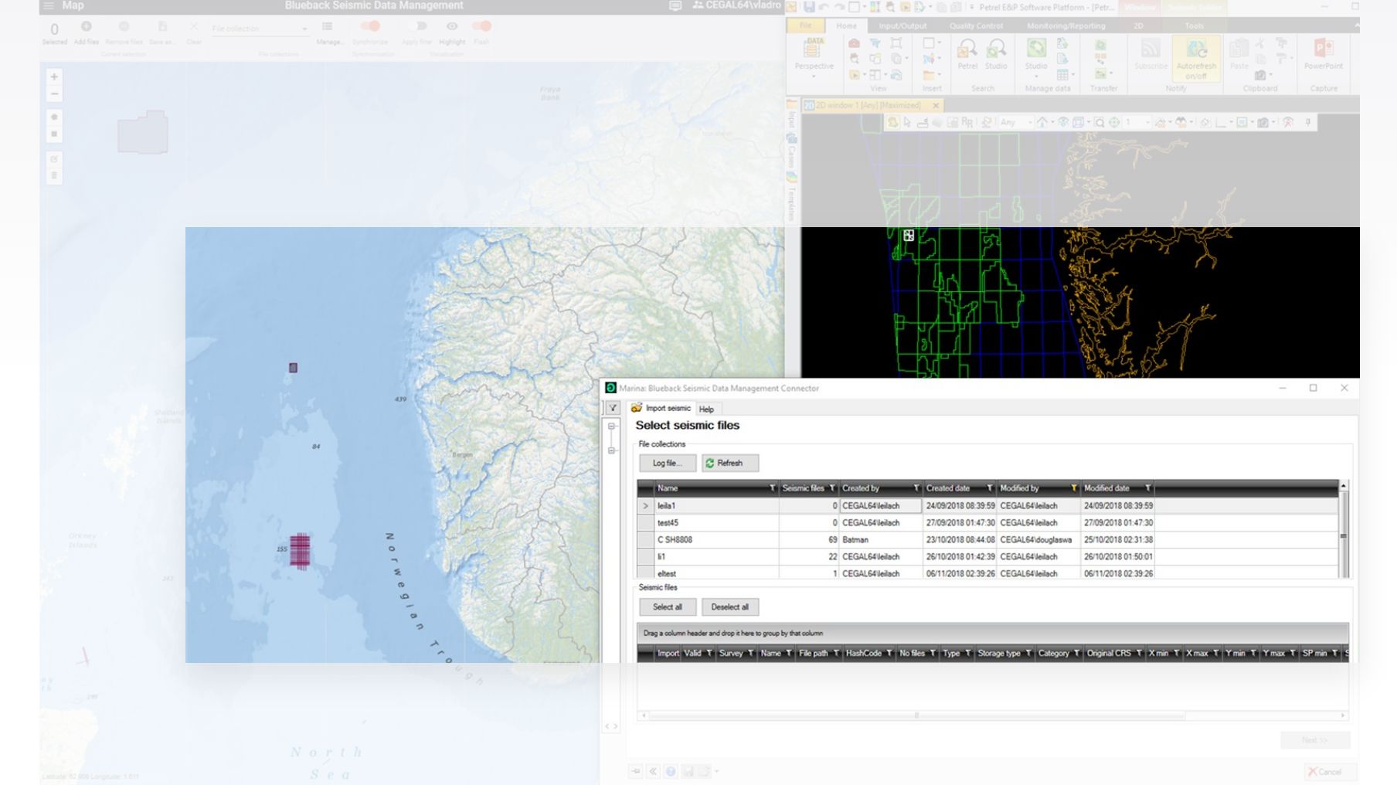Image resolution: width=1397 pixels, height=785 pixels.
Task: Click the file collections vertical scrollbar
Action: [1344, 529]
